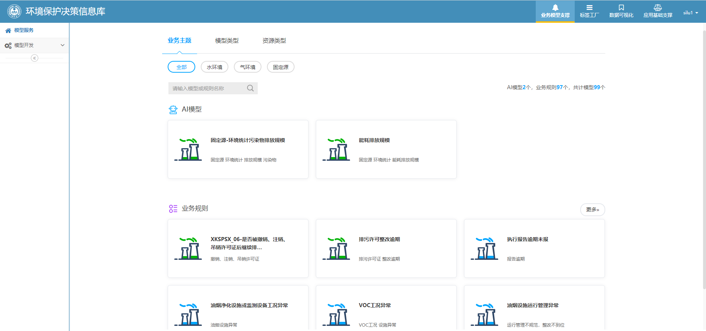The height and width of the screenshot is (331, 706).
Task: Switch to the 模型类型 tab
Action: (x=227, y=41)
